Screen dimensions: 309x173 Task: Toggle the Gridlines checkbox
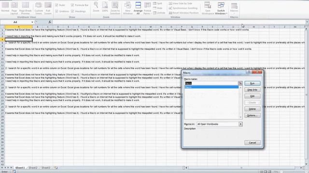click(62, 12)
